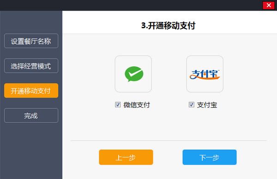277x179 pixels.
Task: Select the Alipay logo icon
Action: click(205, 74)
